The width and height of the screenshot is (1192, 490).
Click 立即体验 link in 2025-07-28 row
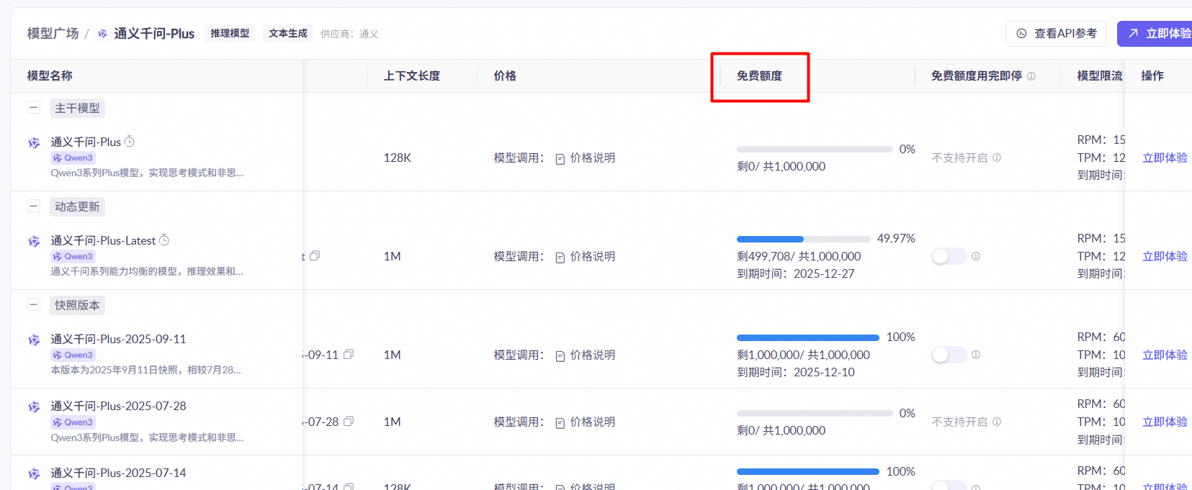tap(1165, 422)
